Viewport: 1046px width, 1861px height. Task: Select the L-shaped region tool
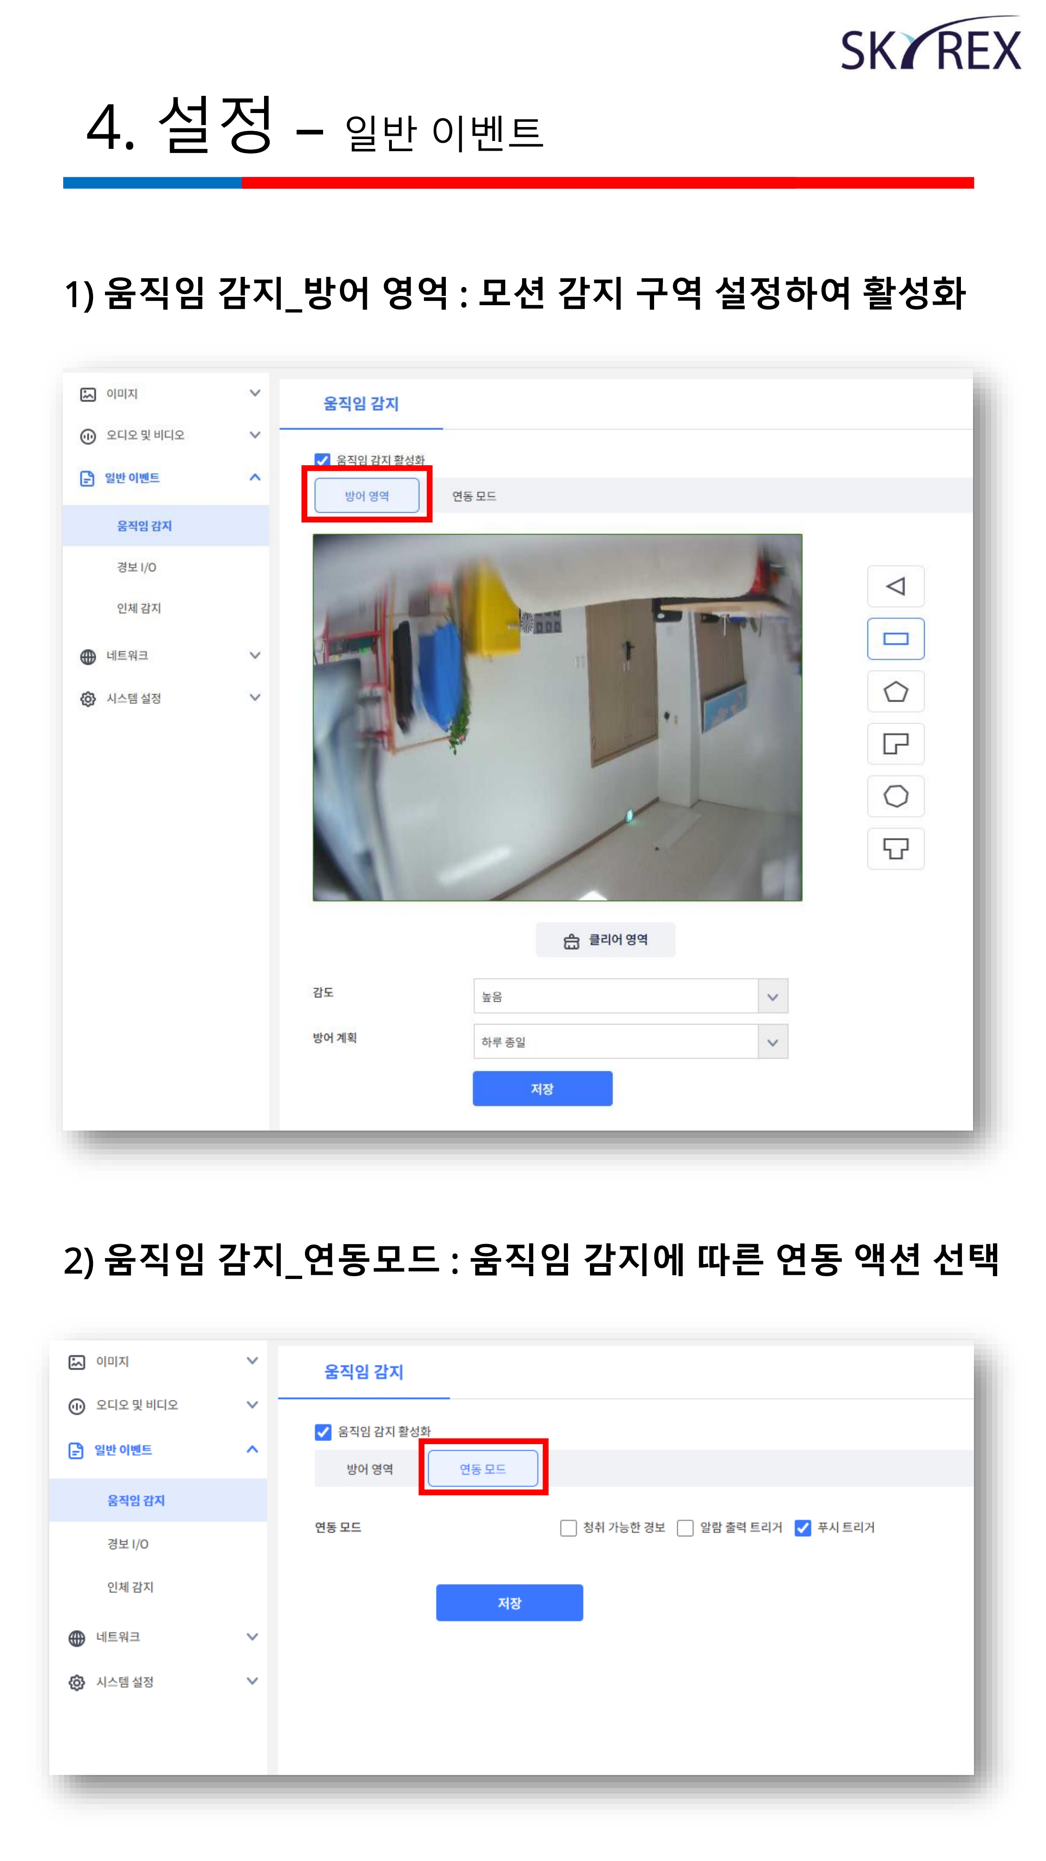point(895,743)
